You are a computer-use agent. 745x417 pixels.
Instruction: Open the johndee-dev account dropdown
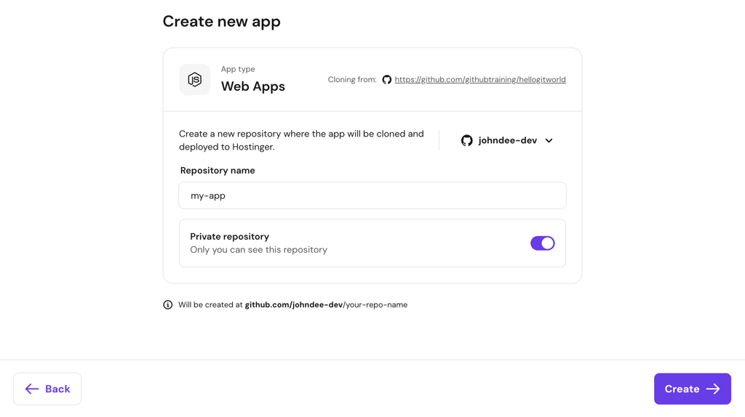click(x=507, y=140)
